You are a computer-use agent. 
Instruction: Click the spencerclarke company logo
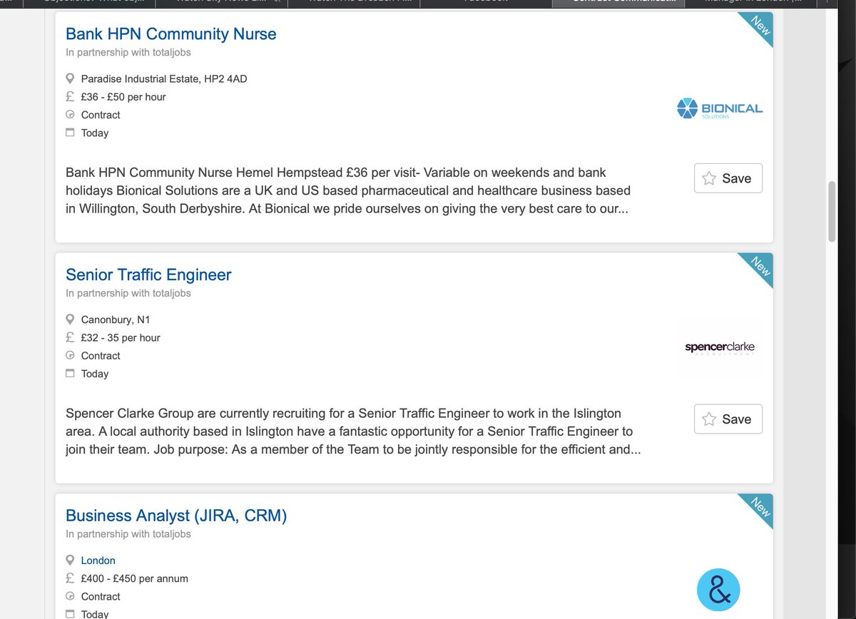[719, 348]
